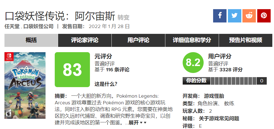This screenshot has width=274, height=129.
Task: Open the 116 条评论 link
Action: (x=118, y=70)
